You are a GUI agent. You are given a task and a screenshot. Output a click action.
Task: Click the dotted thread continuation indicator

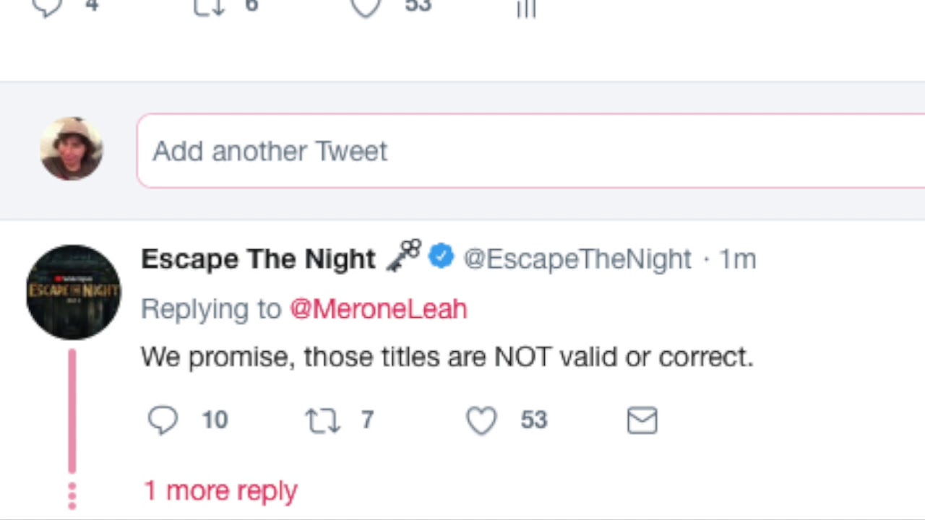click(72, 495)
